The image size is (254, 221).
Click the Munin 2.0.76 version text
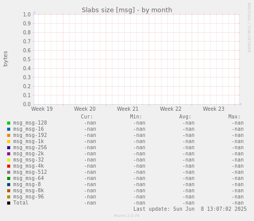pyautogui.click(x=127, y=216)
